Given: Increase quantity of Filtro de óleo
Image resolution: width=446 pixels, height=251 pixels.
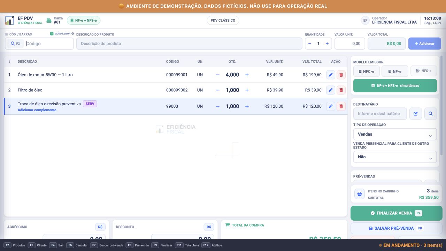Looking at the screenshot, I should tap(247, 90).
